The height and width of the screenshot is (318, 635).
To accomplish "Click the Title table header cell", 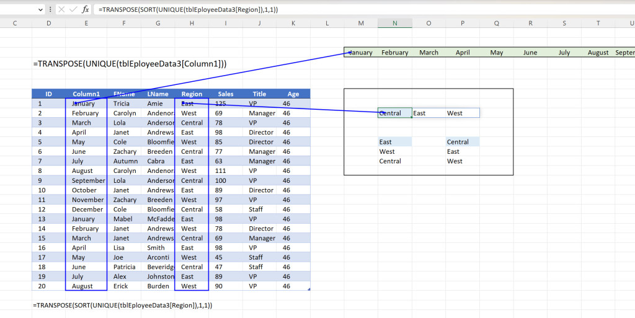I will click(260, 94).
